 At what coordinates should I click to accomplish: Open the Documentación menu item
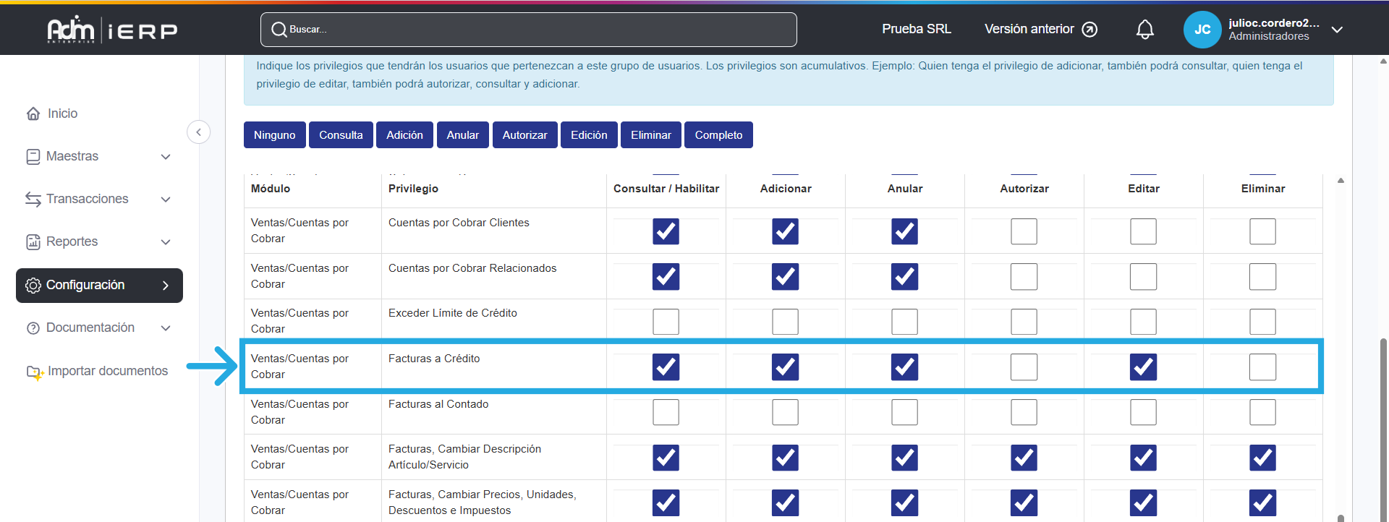[x=90, y=328]
